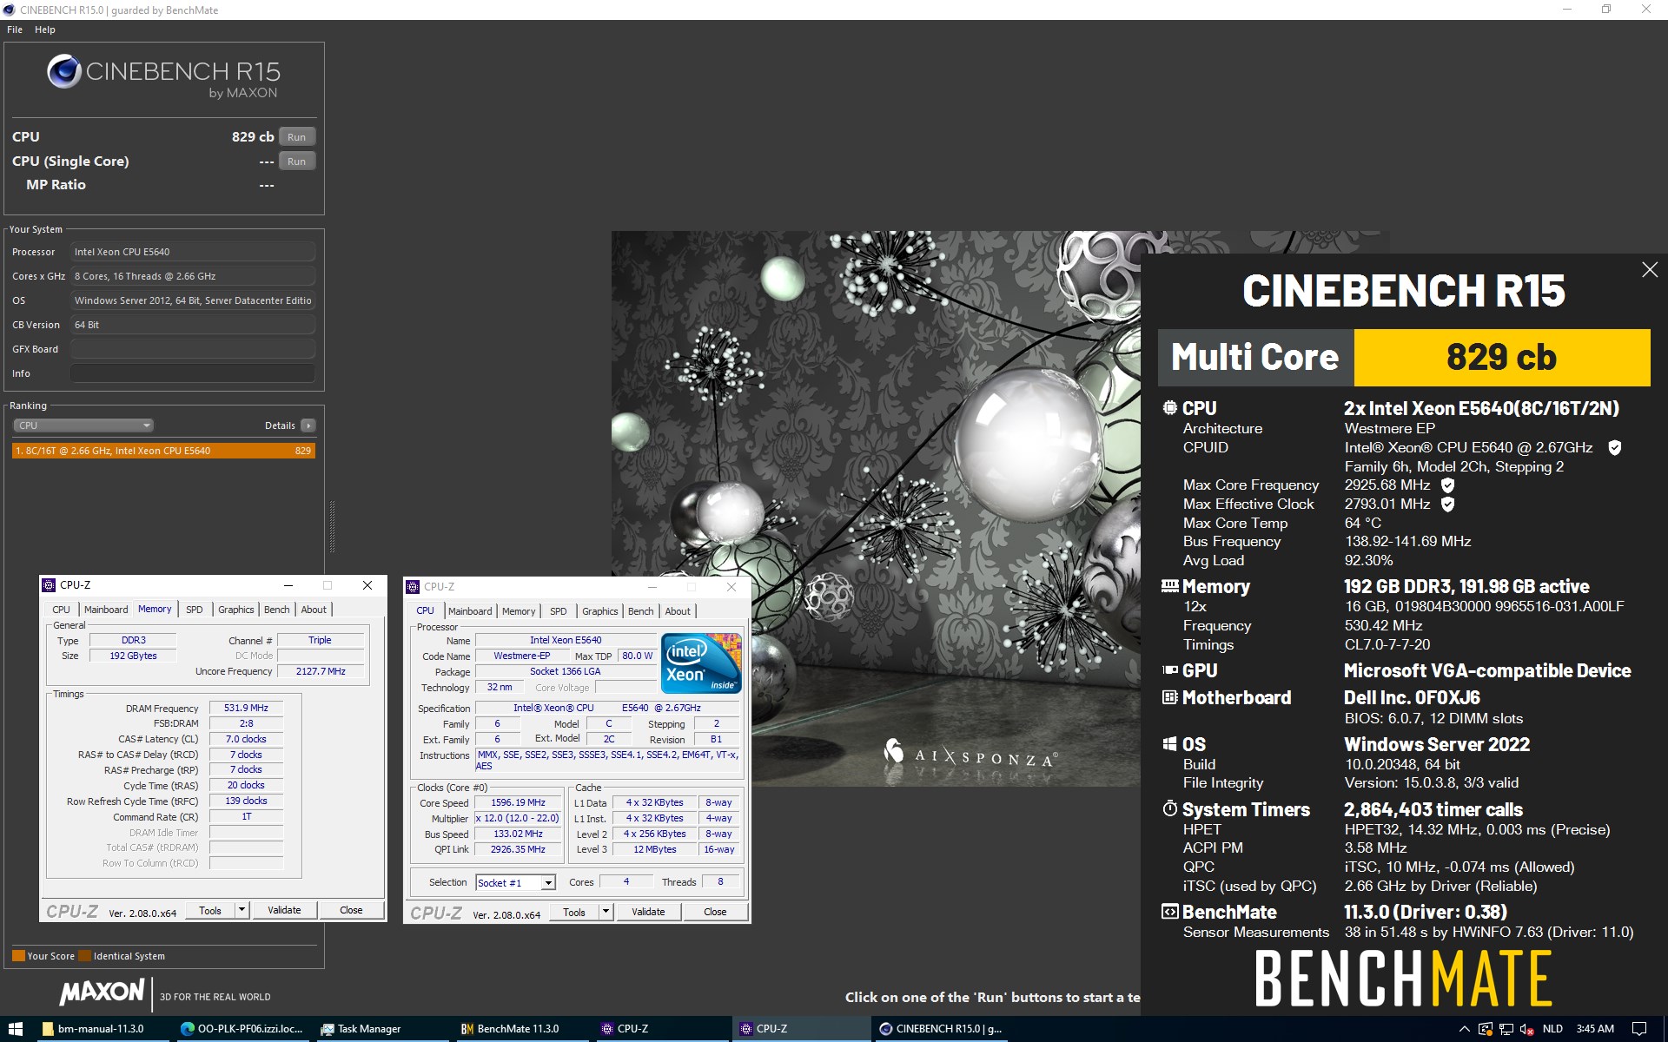The height and width of the screenshot is (1042, 1668).
Task: Click the System Timers clock icon
Action: pos(1169,809)
